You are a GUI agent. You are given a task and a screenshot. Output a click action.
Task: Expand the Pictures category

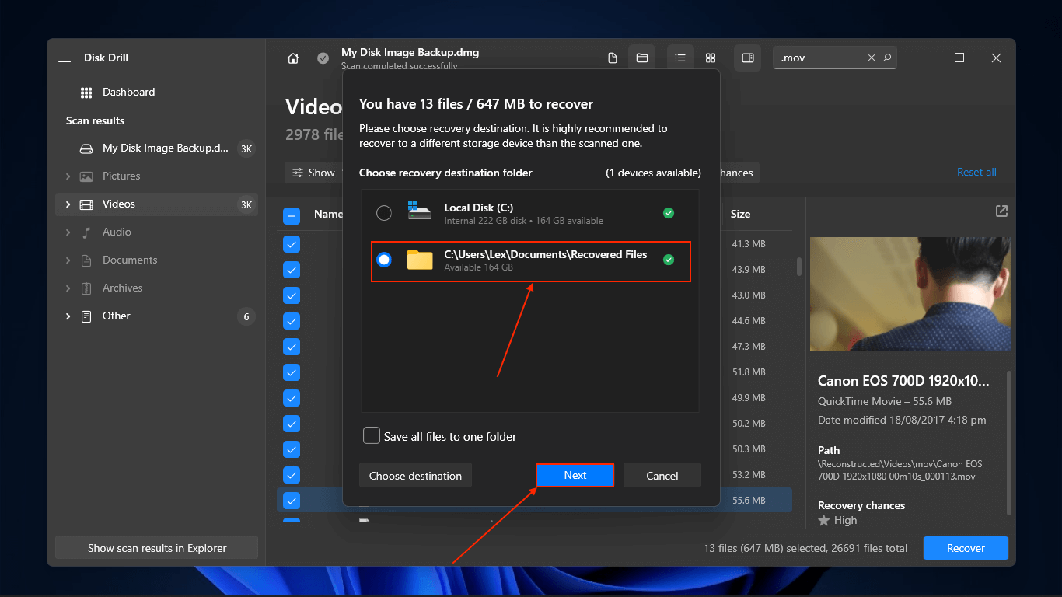click(68, 176)
